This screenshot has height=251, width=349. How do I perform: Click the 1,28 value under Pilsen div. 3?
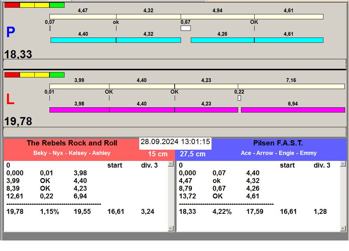320,211
